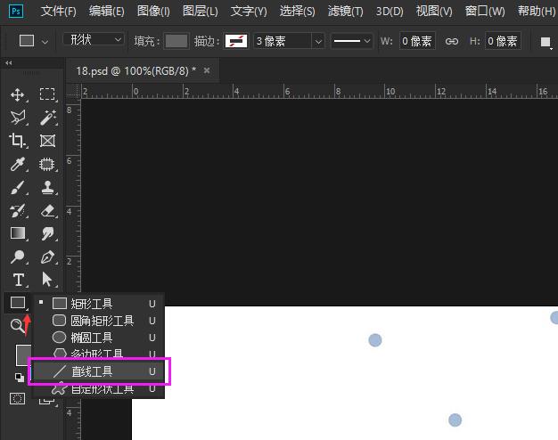Select the Zoom magnifier tool

coord(16,325)
